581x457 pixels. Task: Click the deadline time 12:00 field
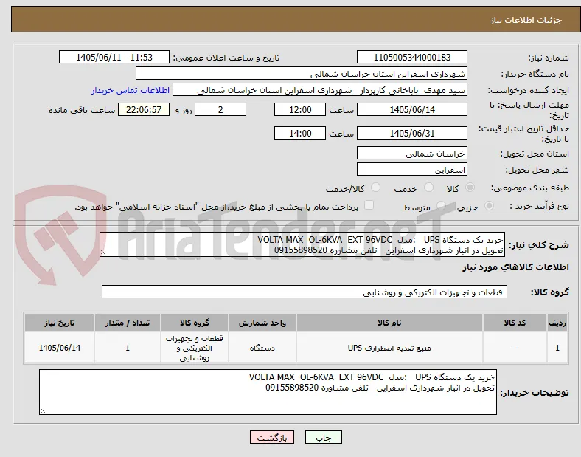point(300,109)
